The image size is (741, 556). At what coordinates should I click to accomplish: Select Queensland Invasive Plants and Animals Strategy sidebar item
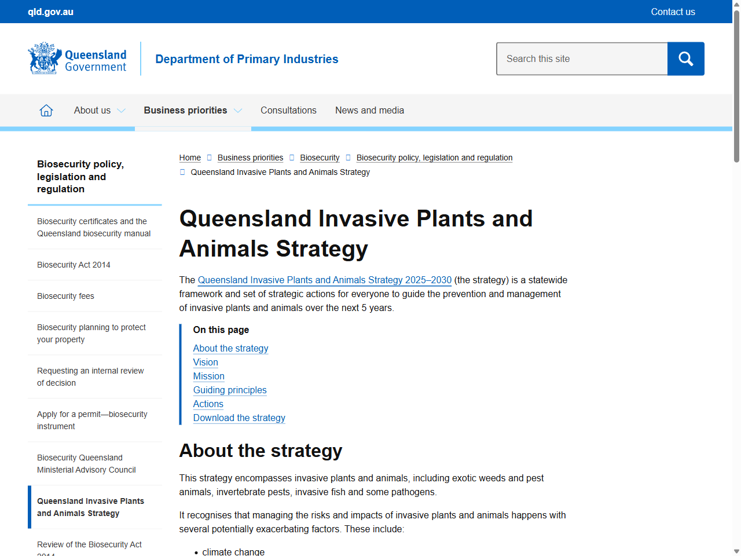pos(95,507)
